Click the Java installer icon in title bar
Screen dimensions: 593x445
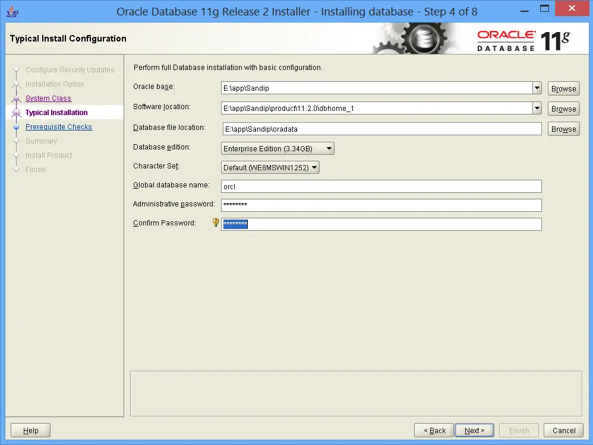pyautogui.click(x=12, y=12)
